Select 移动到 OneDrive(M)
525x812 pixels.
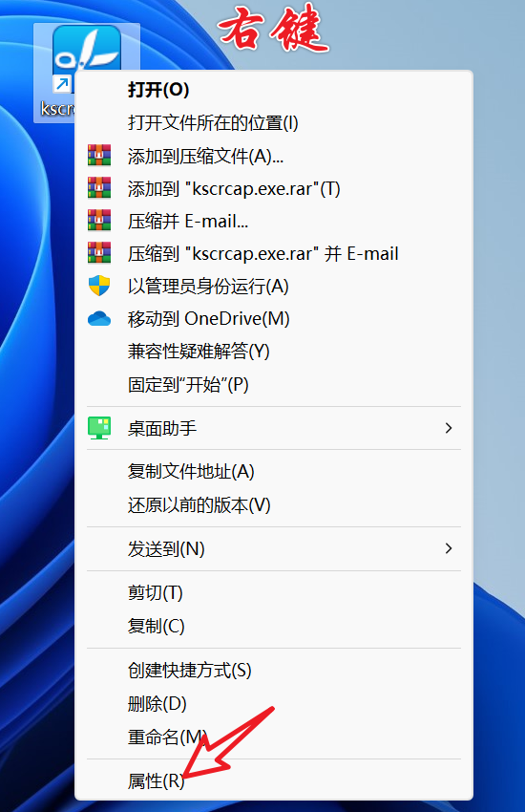click(x=208, y=318)
